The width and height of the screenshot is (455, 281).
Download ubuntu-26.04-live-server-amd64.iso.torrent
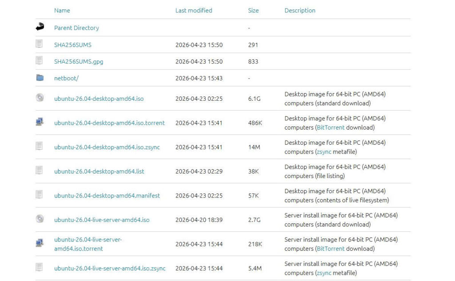(88, 244)
